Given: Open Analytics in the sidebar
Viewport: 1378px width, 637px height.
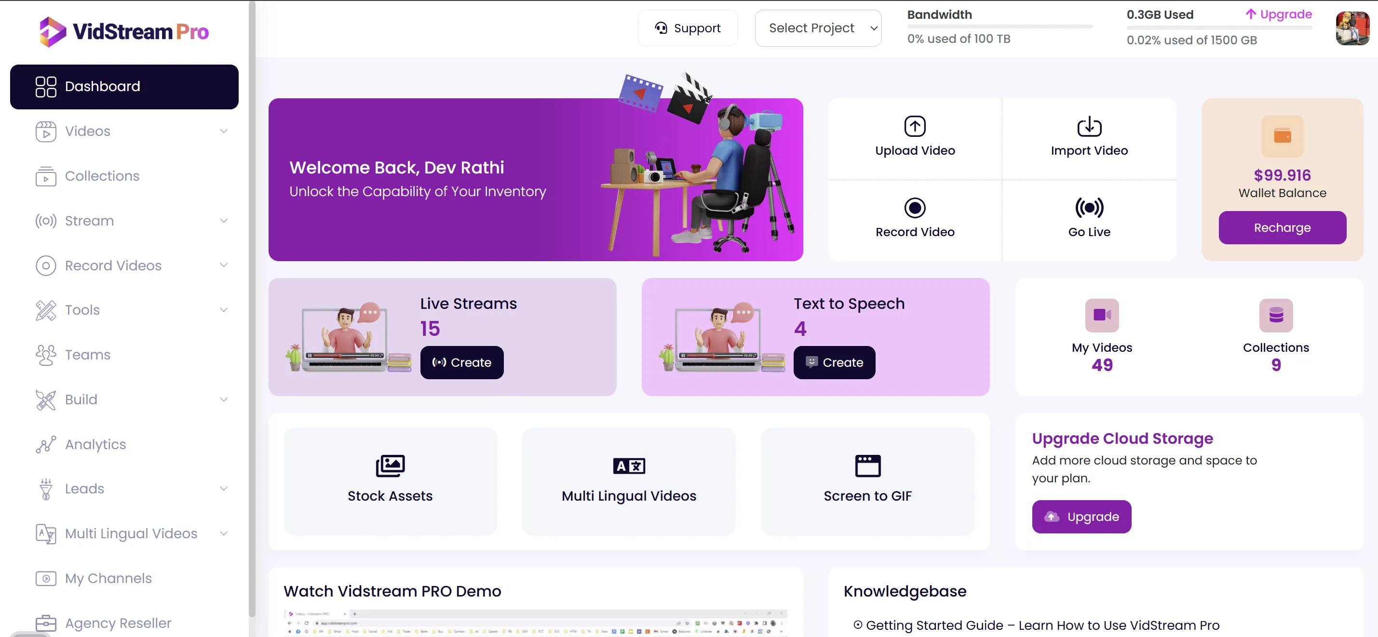Looking at the screenshot, I should coord(124,445).
